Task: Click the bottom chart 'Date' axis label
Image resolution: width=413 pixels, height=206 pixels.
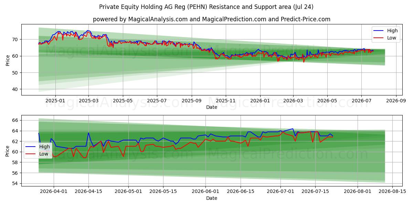Action: tap(211, 198)
